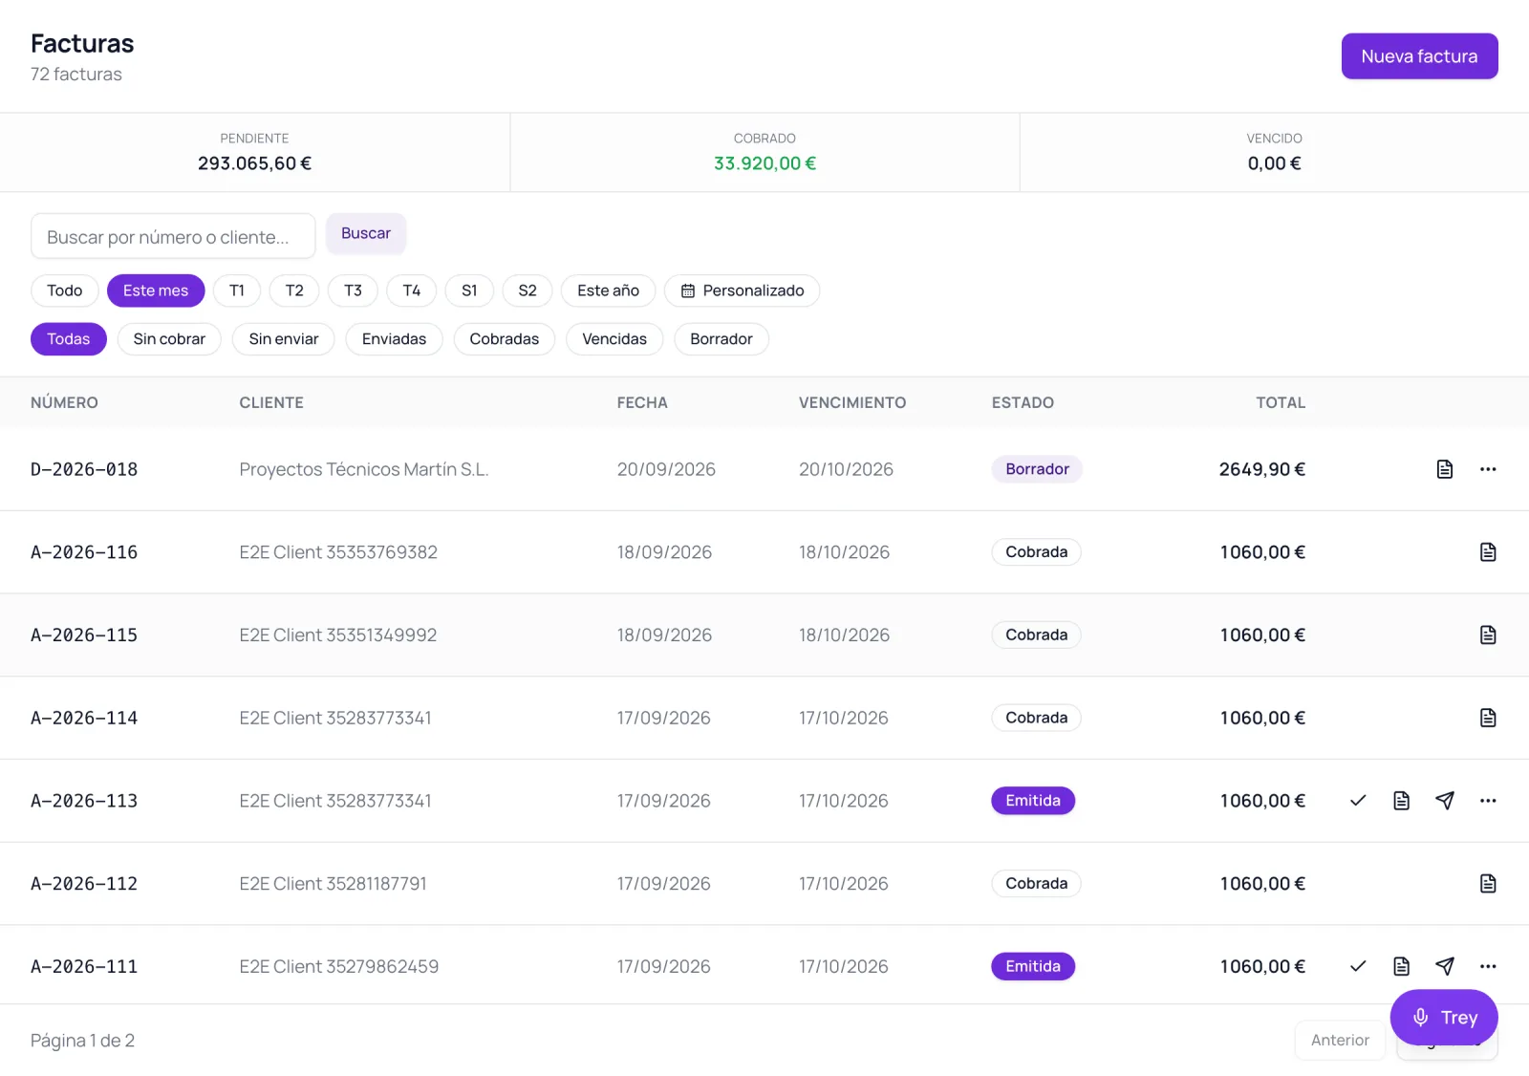Screen dimensions: 1529x1076
Task: Open more options for invoice D-2026-018
Action: [1488, 469]
